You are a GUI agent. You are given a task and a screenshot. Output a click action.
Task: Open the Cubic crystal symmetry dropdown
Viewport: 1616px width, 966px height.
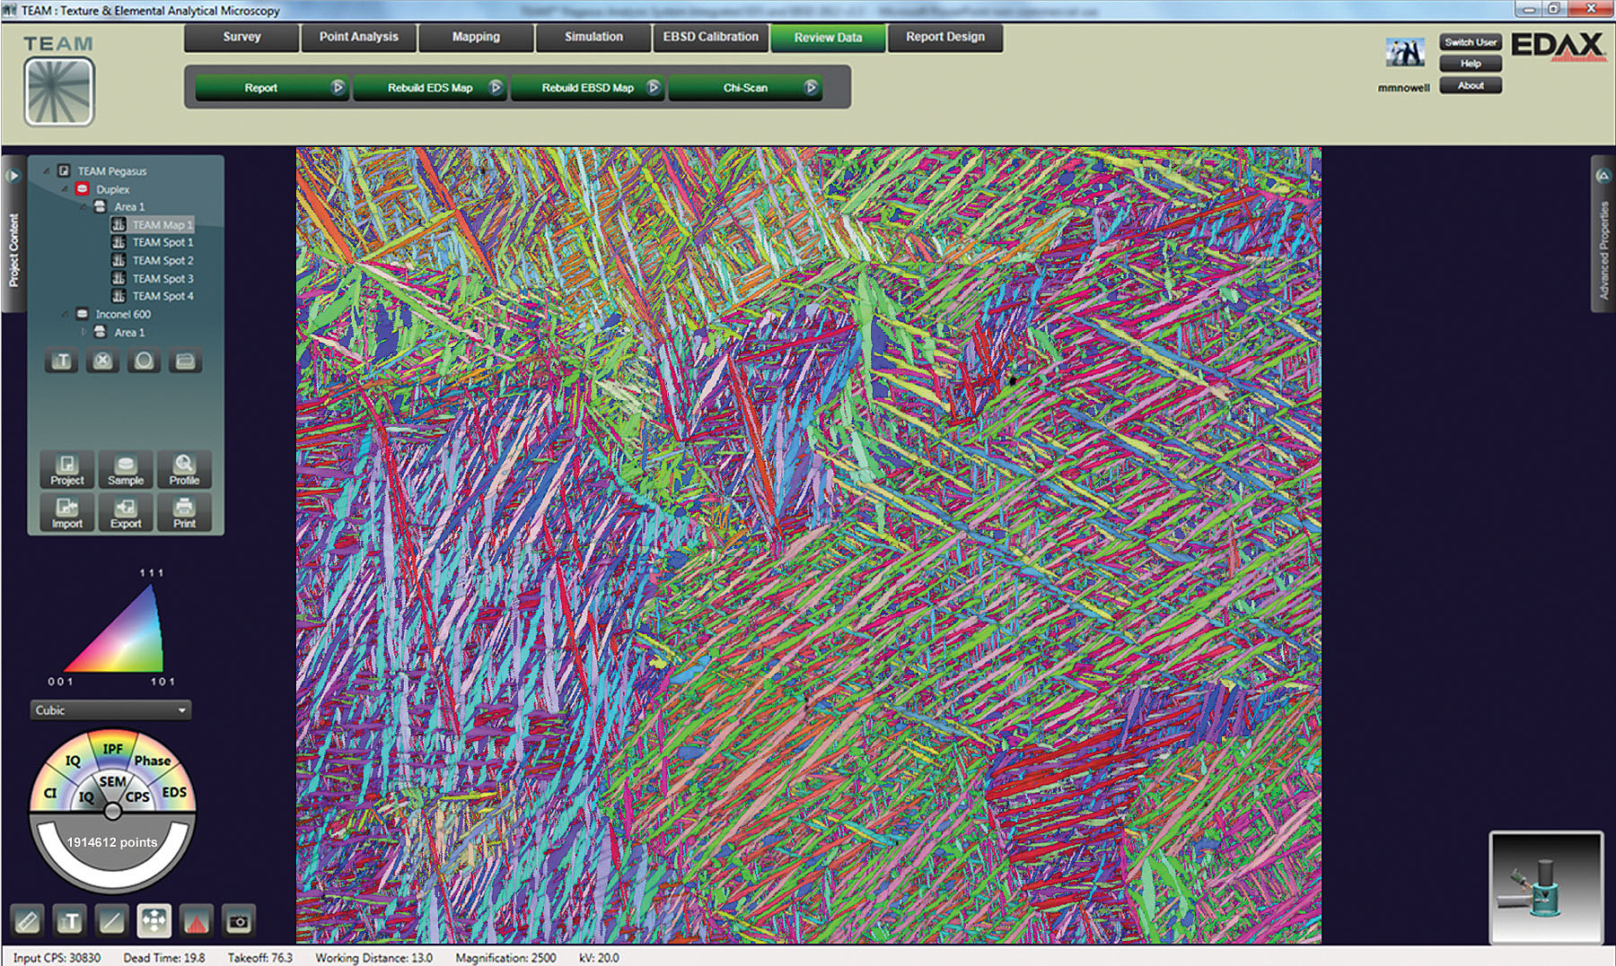tap(110, 710)
